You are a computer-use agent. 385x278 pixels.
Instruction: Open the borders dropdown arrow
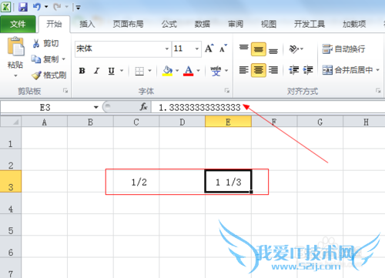pos(149,71)
